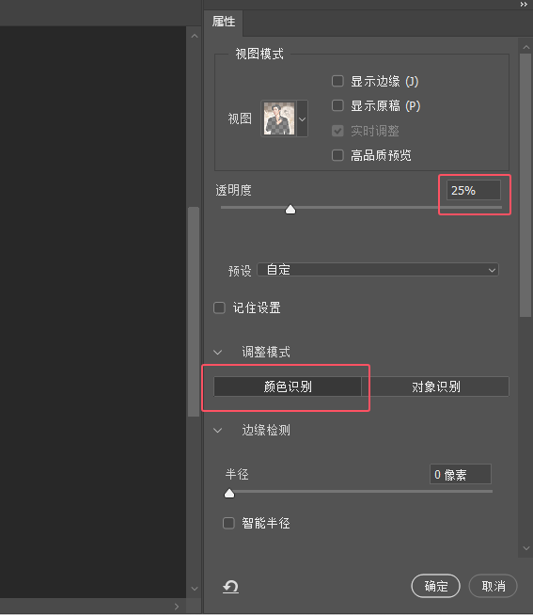Click the view mode portrait thumbnail
The height and width of the screenshot is (615, 533).
[279, 118]
